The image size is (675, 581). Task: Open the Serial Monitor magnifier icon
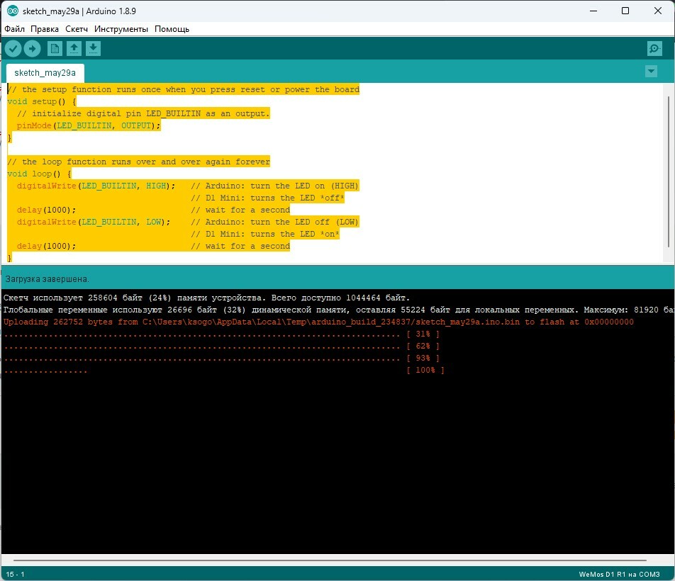click(654, 49)
